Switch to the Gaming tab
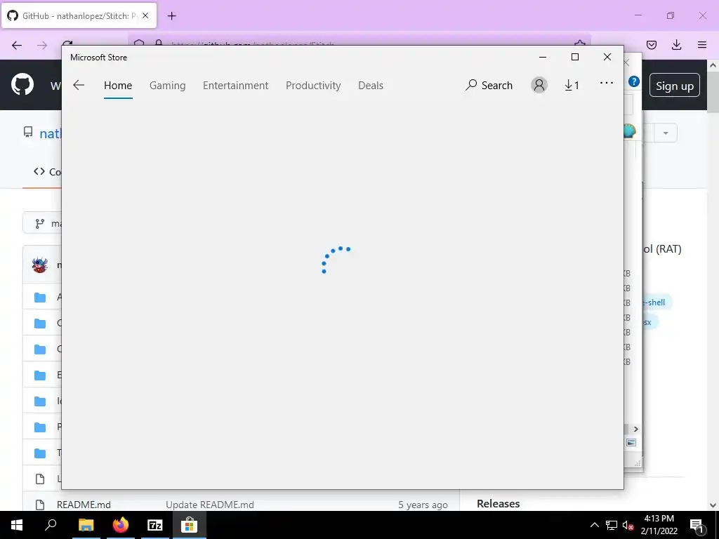The width and height of the screenshot is (719, 539). click(167, 86)
